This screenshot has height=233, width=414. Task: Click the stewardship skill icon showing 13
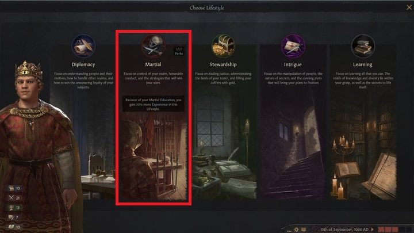pos(11,208)
